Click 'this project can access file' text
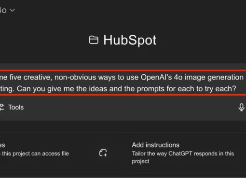Screen dimensions: 246x178 click(x=35, y=154)
